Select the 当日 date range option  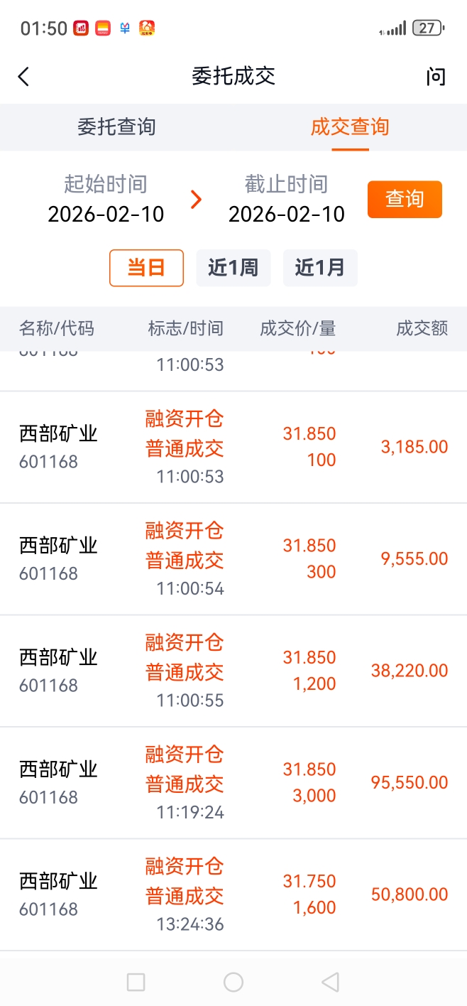[x=146, y=268]
